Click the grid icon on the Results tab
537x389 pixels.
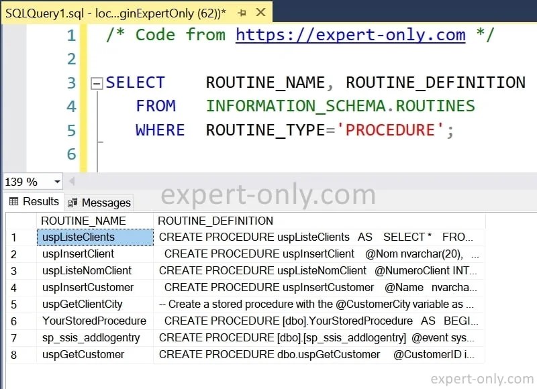pos(15,202)
